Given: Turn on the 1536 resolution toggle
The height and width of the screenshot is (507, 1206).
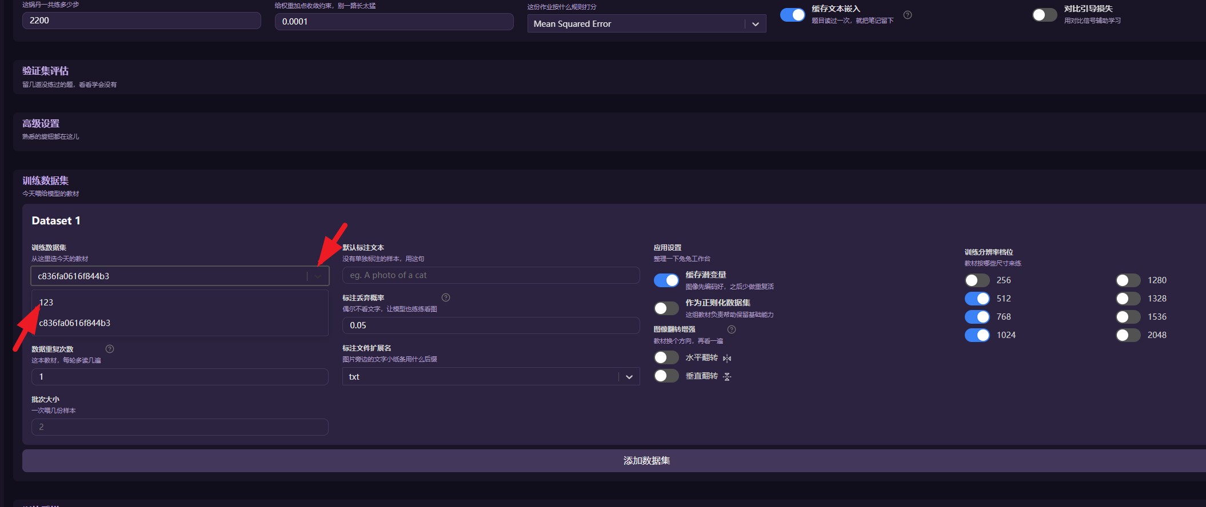Looking at the screenshot, I should click(x=1128, y=317).
